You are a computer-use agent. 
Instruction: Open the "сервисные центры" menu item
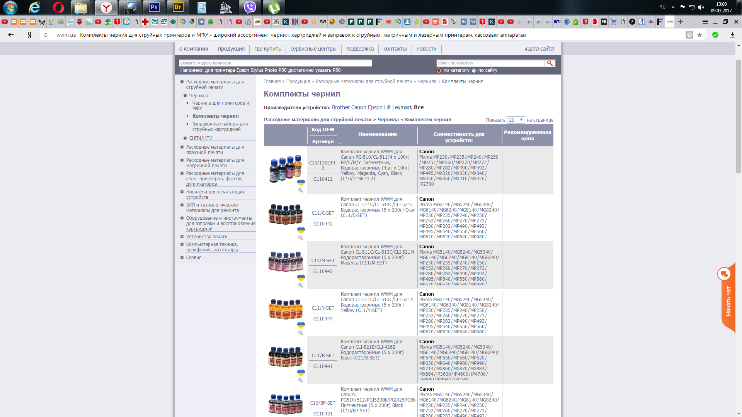pyautogui.click(x=313, y=49)
